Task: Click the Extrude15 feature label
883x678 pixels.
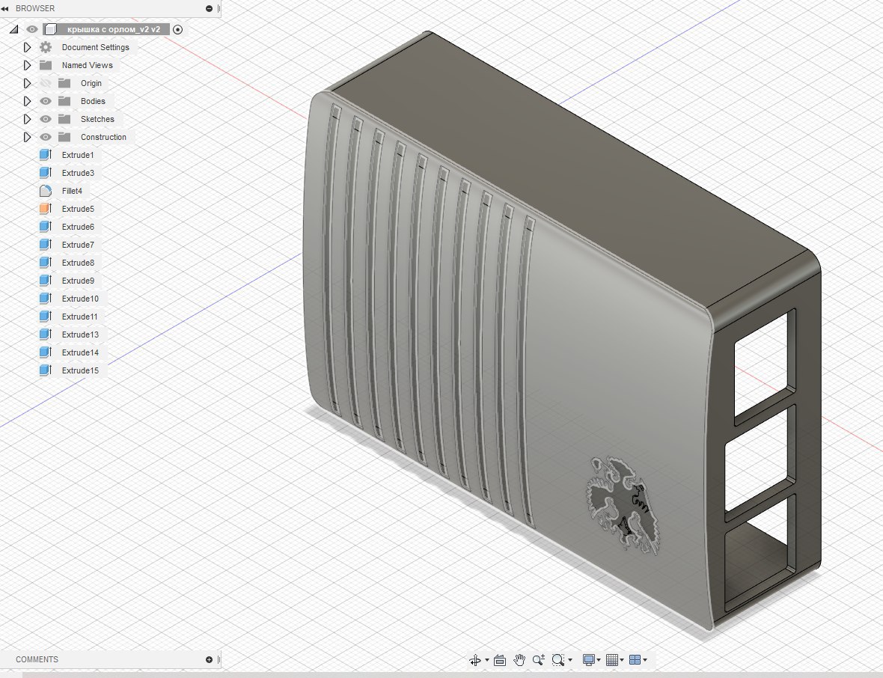Action: coord(80,370)
